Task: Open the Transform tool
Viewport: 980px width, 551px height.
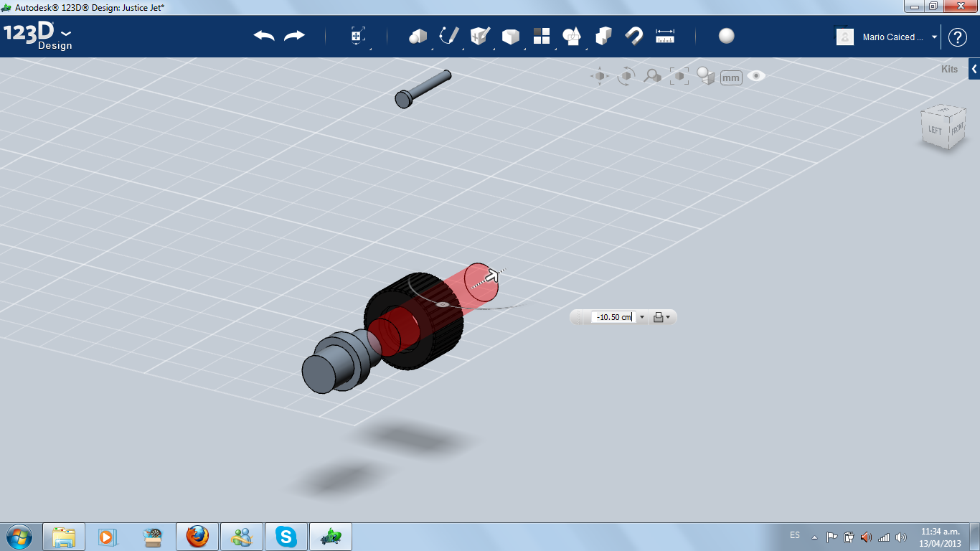Action: click(x=357, y=36)
